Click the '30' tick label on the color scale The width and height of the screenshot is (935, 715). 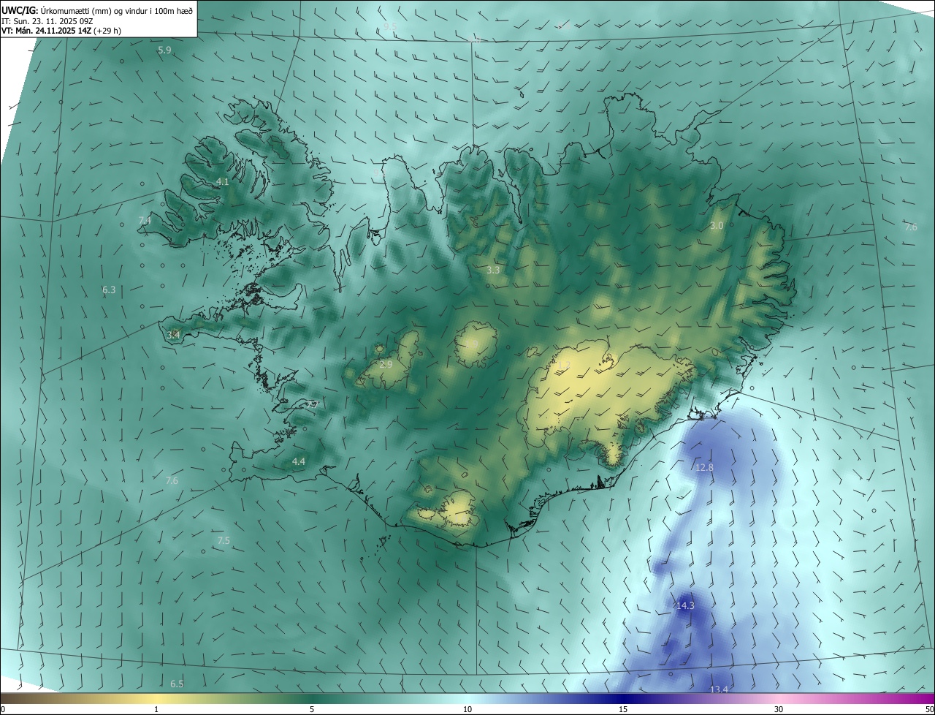point(779,709)
